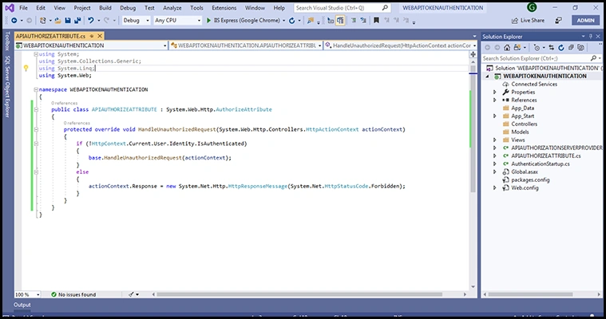
Task: Expand the Views folder node
Action: (x=495, y=140)
